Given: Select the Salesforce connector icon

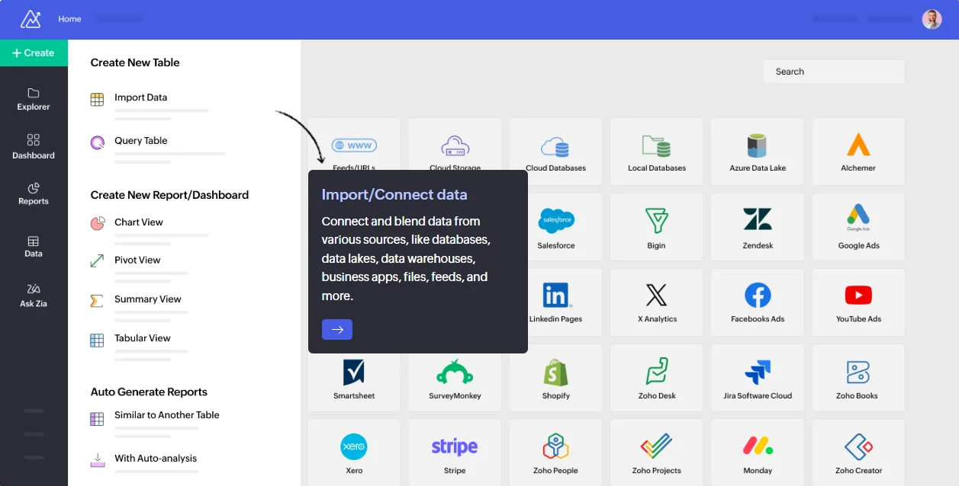Looking at the screenshot, I should click(555, 226).
